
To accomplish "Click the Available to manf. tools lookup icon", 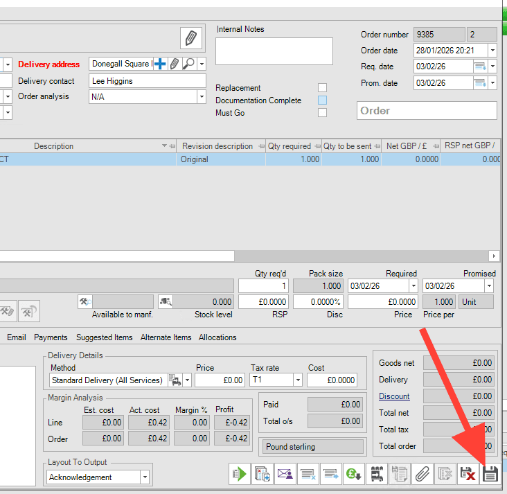I will [85, 301].
